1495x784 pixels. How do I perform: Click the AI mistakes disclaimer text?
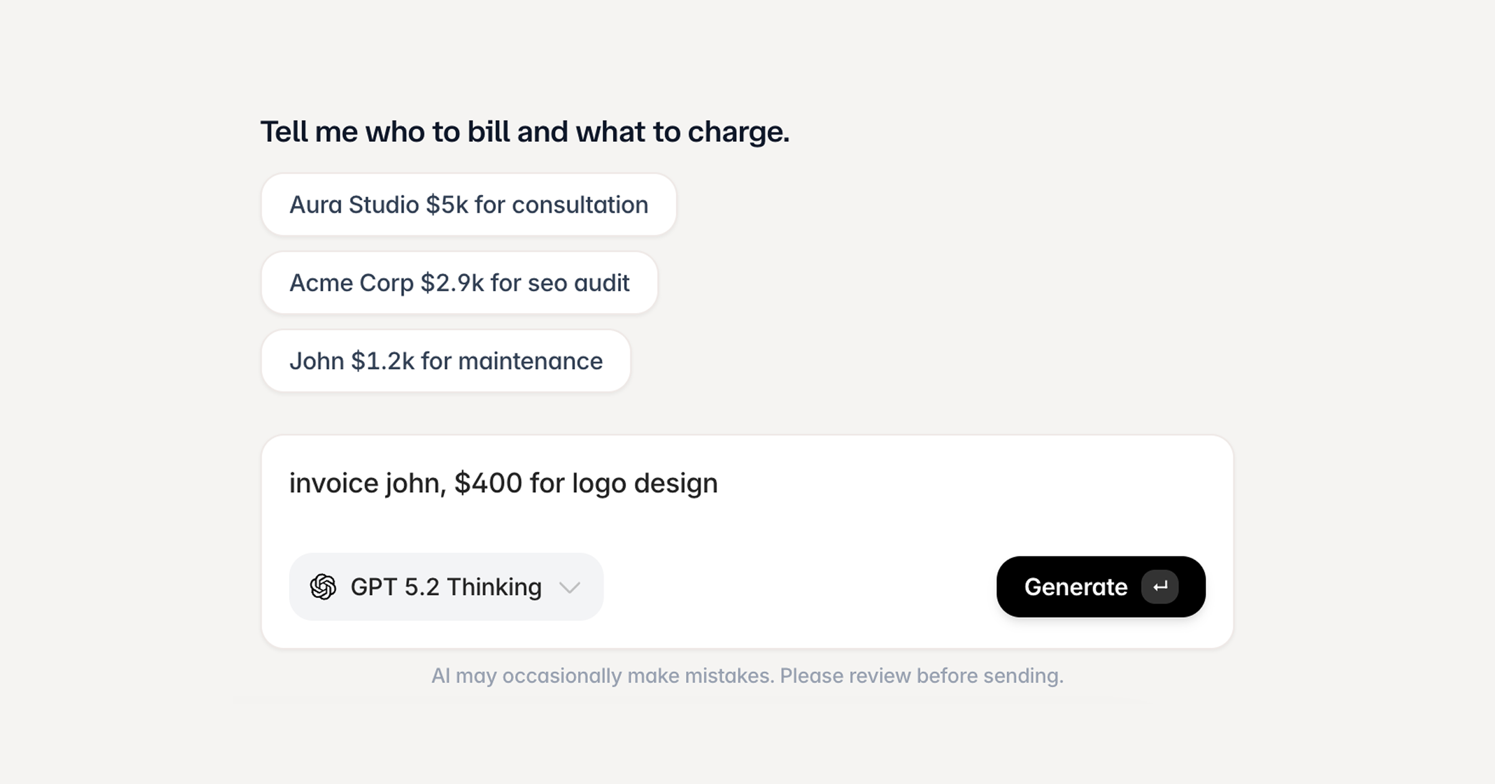point(749,676)
